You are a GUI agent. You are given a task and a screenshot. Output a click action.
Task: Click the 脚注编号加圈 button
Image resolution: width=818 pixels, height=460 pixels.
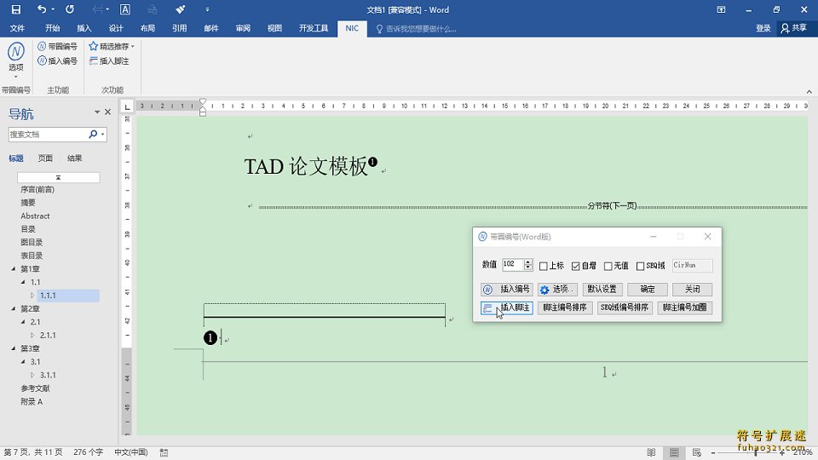point(684,308)
